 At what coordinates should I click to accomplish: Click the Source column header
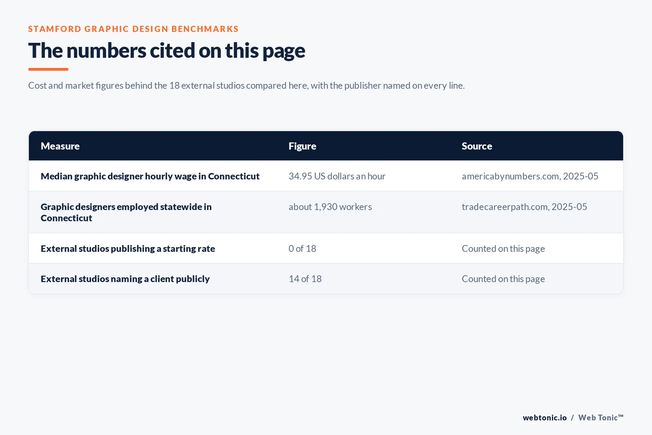[477, 146]
